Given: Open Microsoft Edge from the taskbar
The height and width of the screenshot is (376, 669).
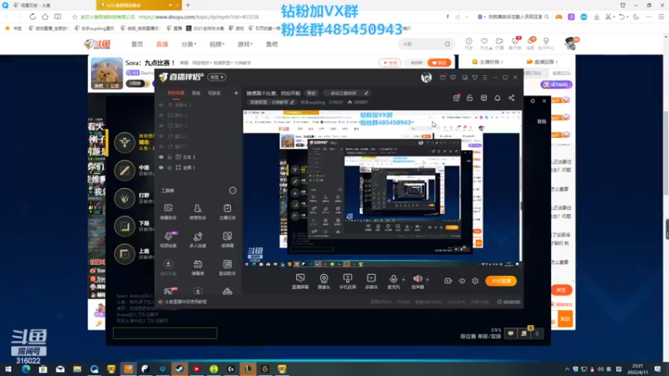Looking at the screenshot, I should tap(26, 368).
